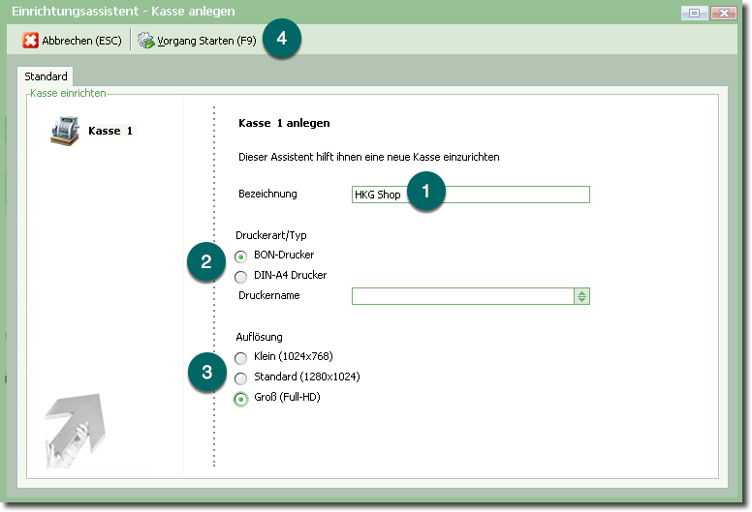This screenshot has height=512, width=752.
Task: Choose the DIN-A4 Drucker option
Action: click(241, 277)
